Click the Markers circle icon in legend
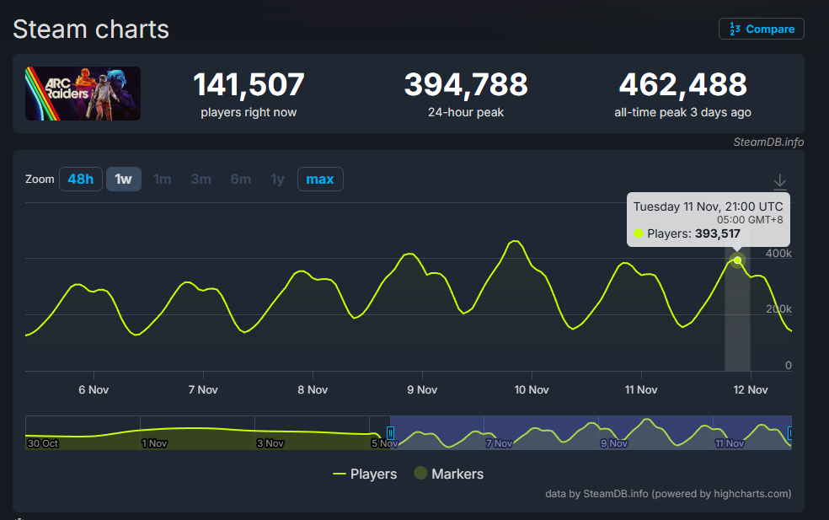The width and height of the screenshot is (829, 520). (420, 474)
